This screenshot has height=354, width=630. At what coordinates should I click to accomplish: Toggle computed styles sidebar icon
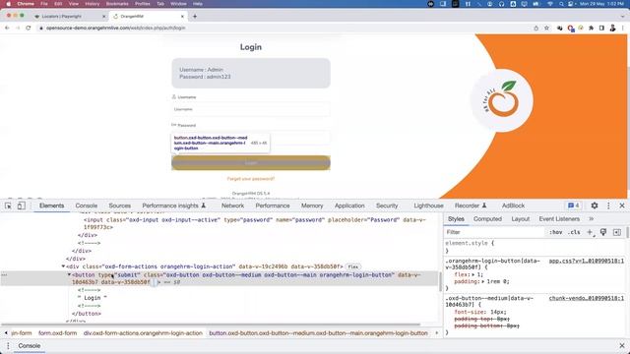point(617,232)
